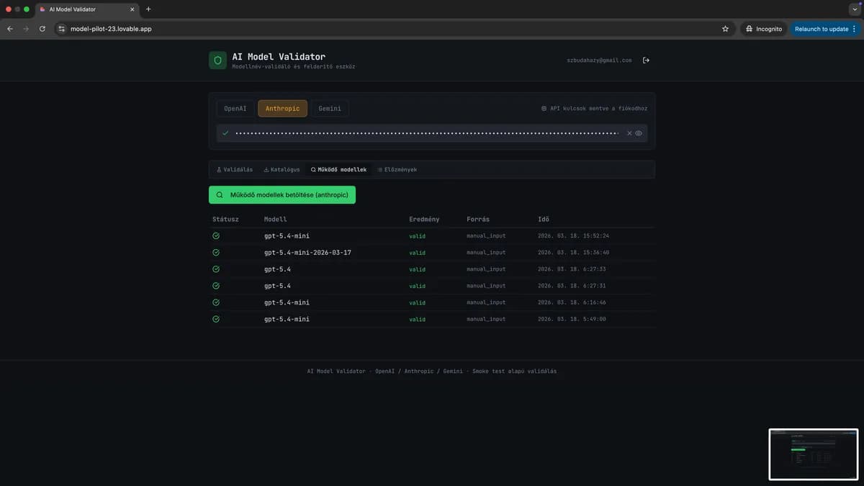Screen dimensions: 864x486
Task: Click the email szbudahazy@gmail.com
Action: point(599,60)
